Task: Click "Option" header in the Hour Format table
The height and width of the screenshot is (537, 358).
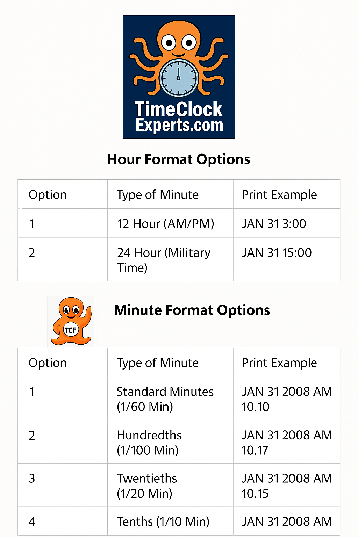Action: click(x=48, y=195)
